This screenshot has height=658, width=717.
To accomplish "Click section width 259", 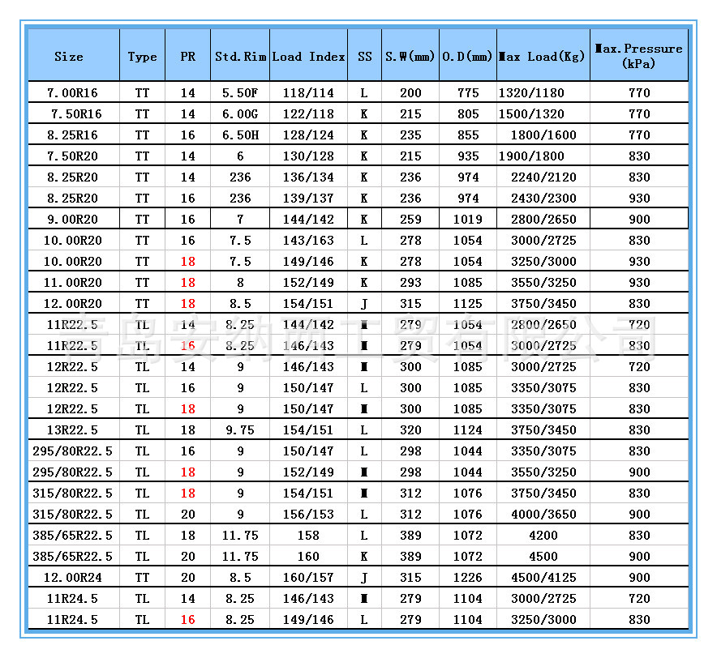I will pos(410,220).
